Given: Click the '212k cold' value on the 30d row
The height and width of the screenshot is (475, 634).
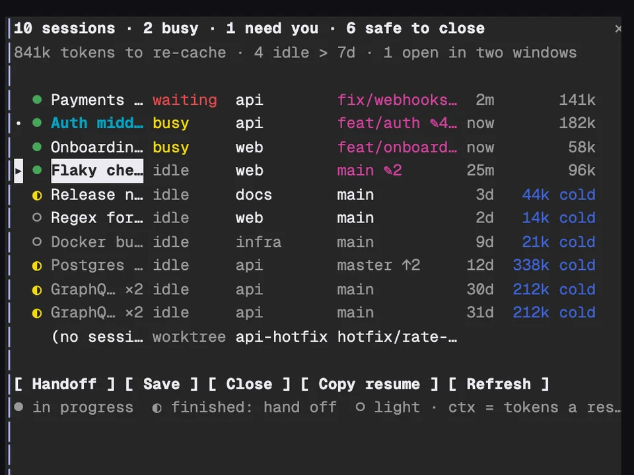Looking at the screenshot, I should coord(554,290).
